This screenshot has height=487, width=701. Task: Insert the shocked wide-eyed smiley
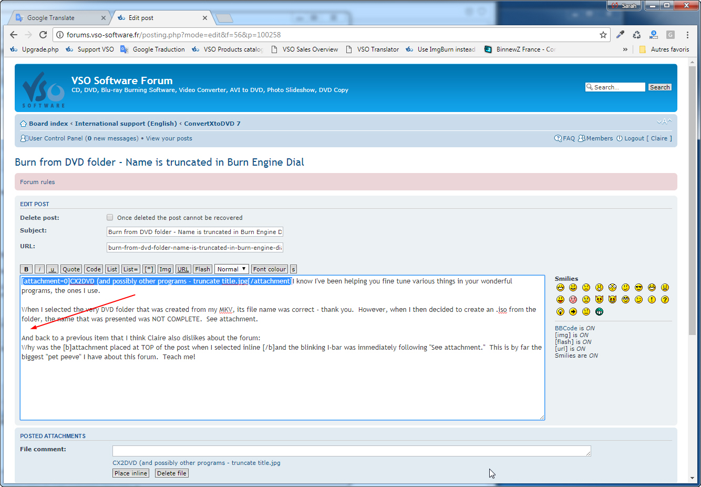(x=612, y=288)
